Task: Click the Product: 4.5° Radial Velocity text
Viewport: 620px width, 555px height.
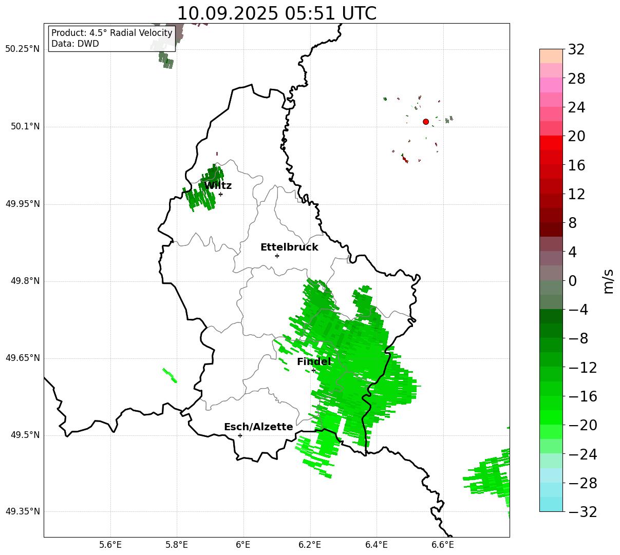Action: coord(112,33)
